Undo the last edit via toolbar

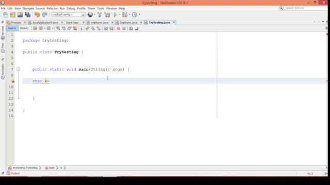[x=37, y=15]
